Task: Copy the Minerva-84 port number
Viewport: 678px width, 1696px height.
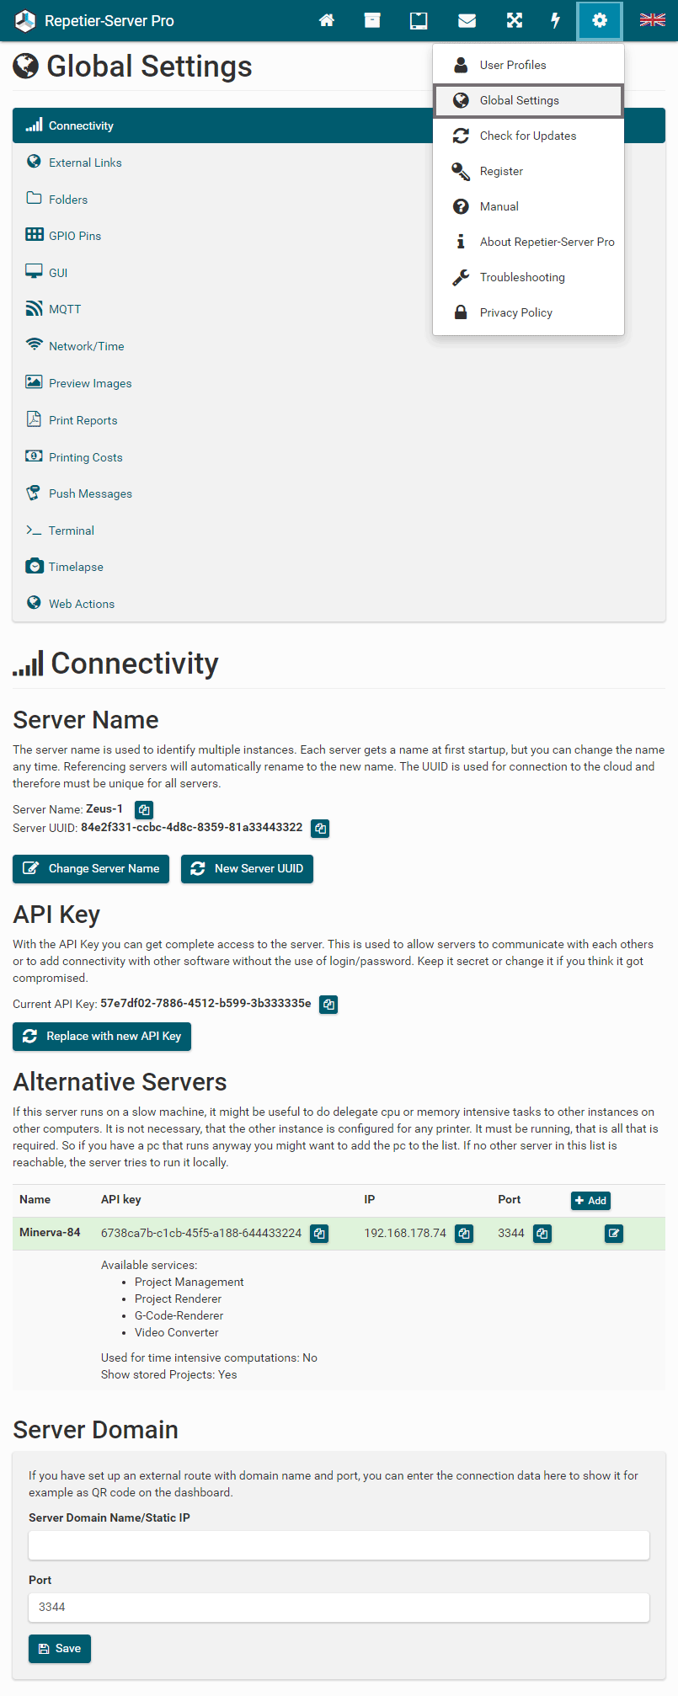Action: 542,1234
